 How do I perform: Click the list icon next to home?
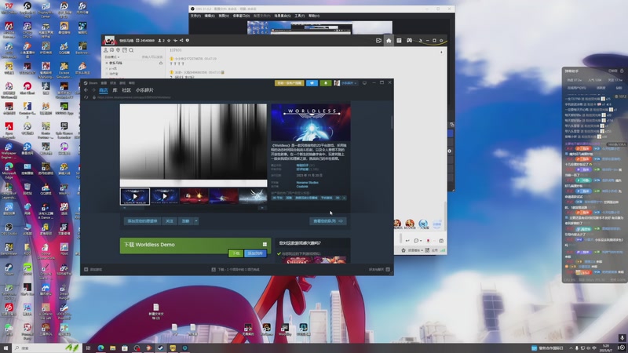click(x=399, y=41)
